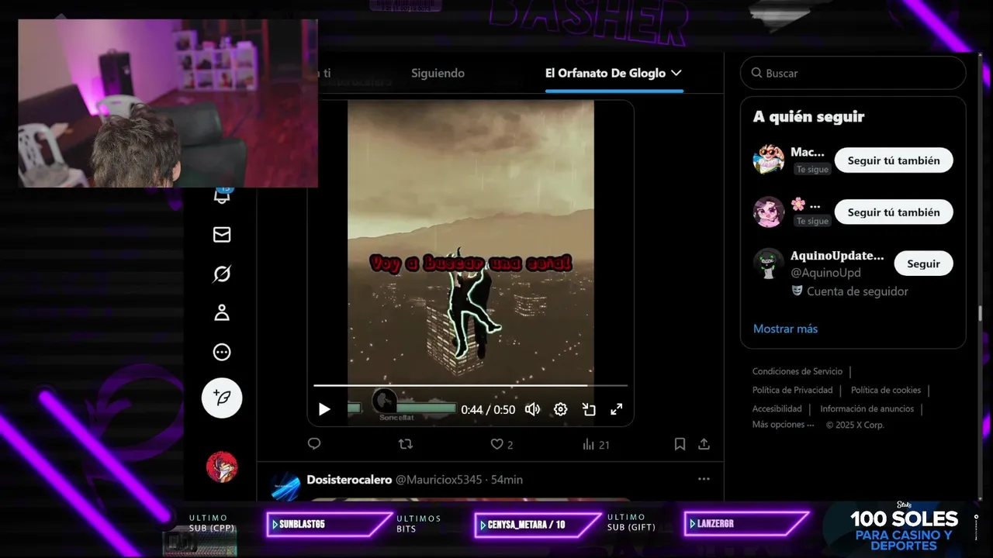Open Información de anuncios link
The image size is (993, 558).
coord(867,408)
